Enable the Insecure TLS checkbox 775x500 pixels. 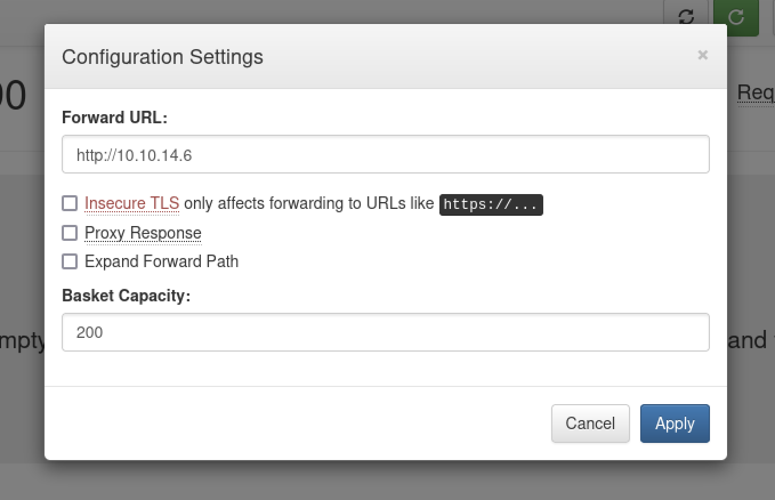point(70,203)
